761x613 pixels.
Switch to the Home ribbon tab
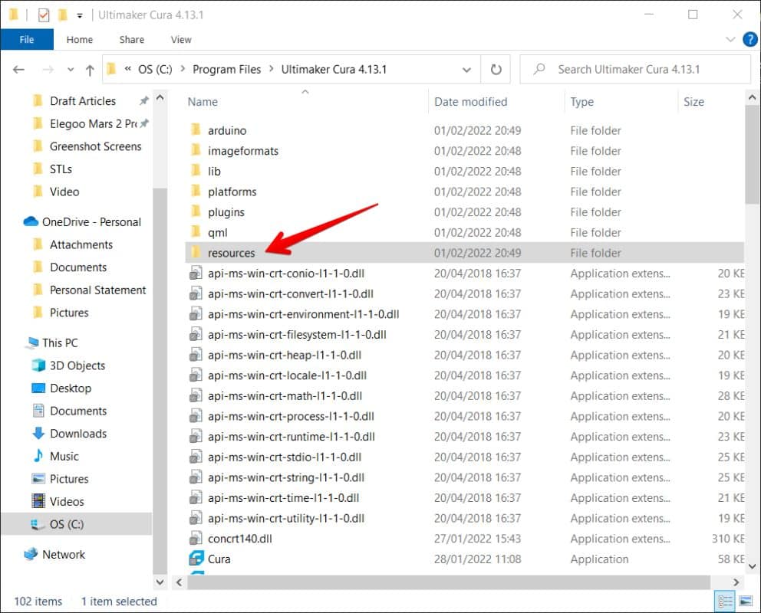[80, 40]
